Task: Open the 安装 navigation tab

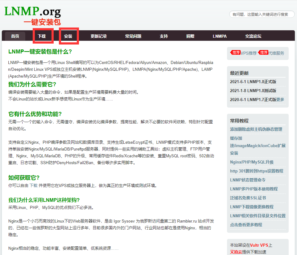Action: tap(68, 36)
